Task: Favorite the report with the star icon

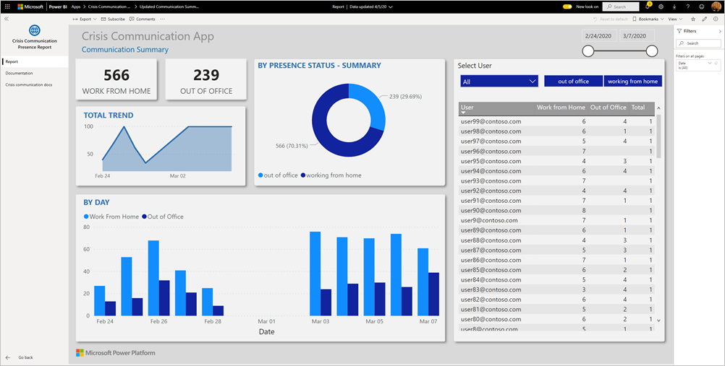Action: pos(693,19)
